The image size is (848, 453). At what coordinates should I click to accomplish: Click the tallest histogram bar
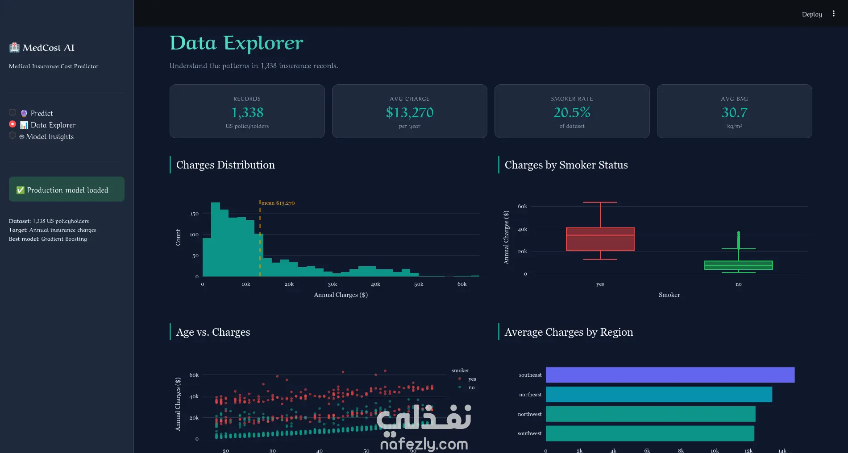click(216, 239)
